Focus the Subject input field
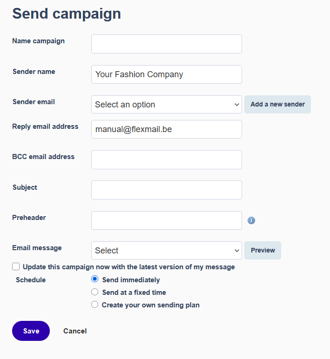 click(x=167, y=190)
